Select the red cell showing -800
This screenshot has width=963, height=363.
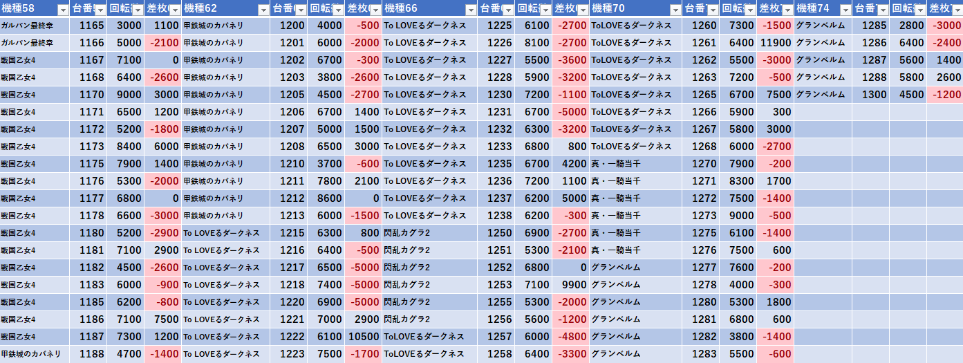pos(163,302)
